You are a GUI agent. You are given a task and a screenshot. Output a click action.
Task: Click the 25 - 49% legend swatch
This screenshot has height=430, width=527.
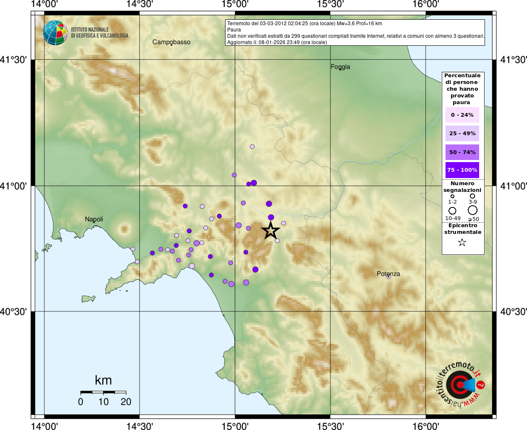[x=462, y=134]
